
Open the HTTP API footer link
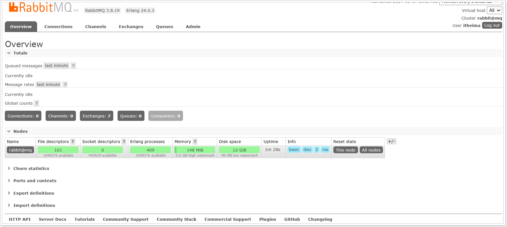point(20,219)
